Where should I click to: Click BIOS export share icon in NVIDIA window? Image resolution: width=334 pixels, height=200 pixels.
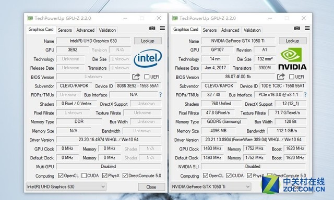pyautogui.click(x=281, y=77)
